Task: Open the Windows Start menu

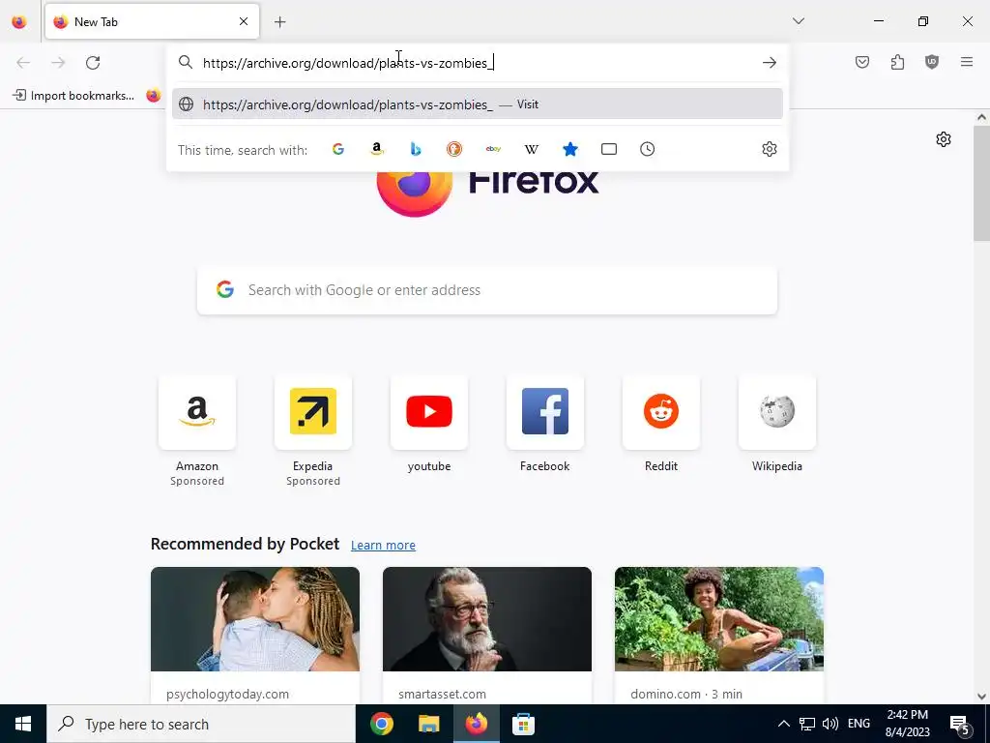Action: point(23,724)
